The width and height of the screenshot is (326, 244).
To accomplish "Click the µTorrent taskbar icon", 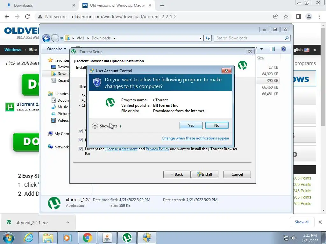I will pyautogui.click(x=127, y=238).
